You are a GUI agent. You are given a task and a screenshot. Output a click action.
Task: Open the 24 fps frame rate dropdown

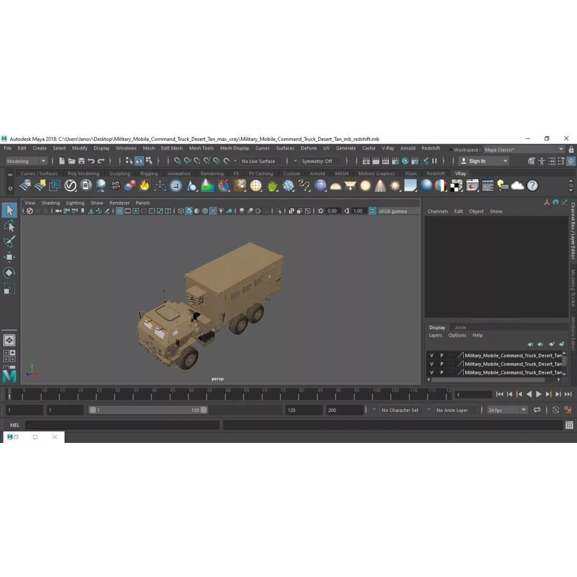[x=508, y=410]
